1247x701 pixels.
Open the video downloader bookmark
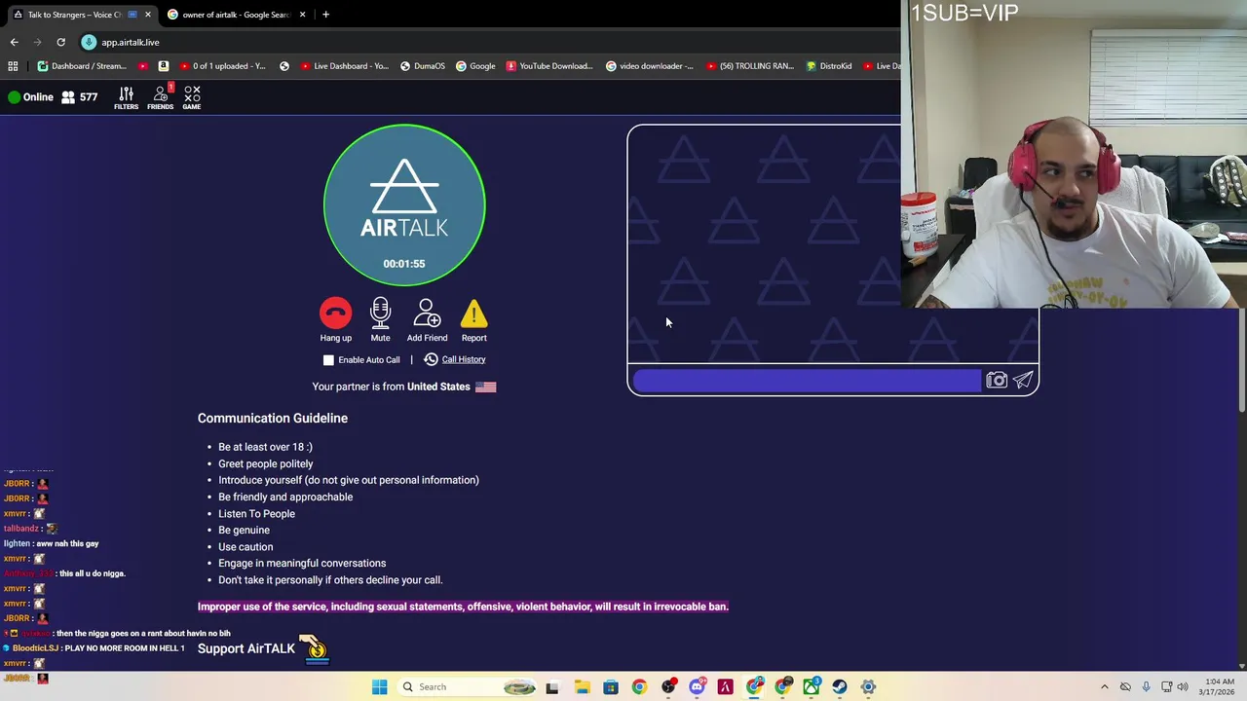click(x=650, y=66)
